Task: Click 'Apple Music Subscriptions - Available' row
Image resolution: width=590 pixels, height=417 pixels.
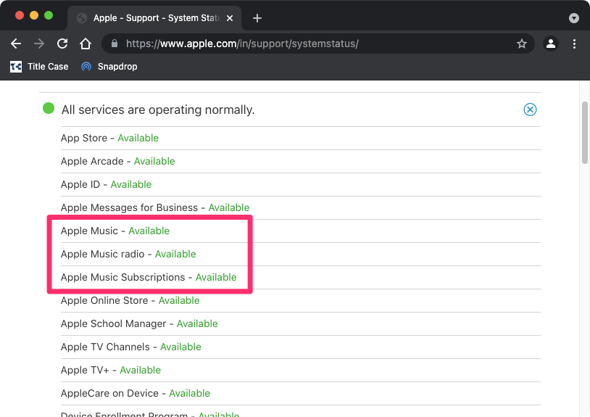Action: (x=301, y=277)
